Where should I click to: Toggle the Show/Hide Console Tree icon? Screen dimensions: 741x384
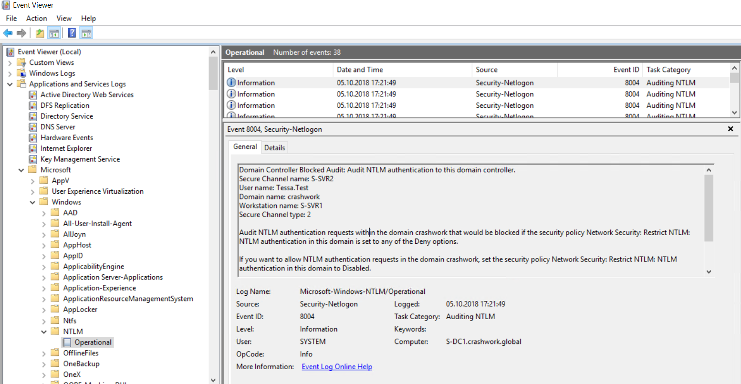point(54,33)
